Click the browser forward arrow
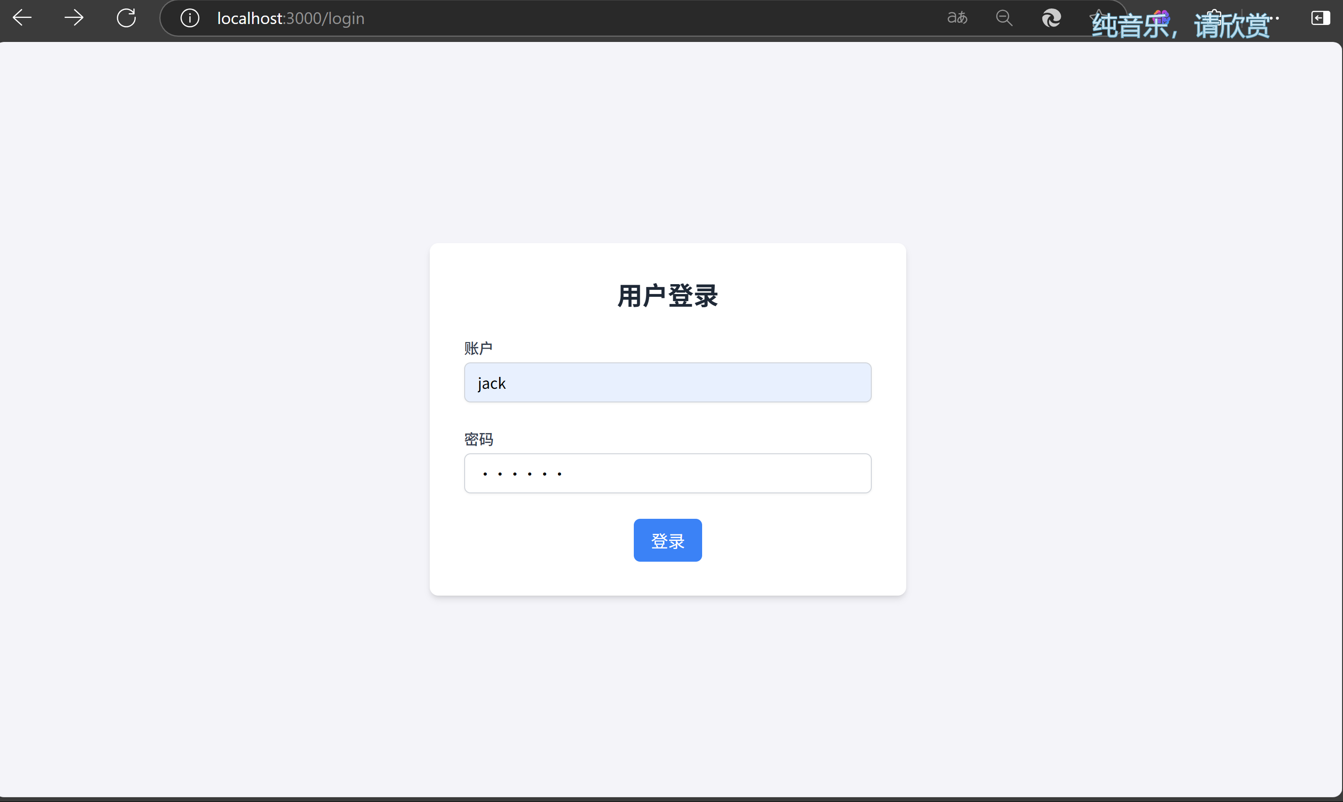The height and width of the screenshot is (802, 1343). (x=74, y=18)
